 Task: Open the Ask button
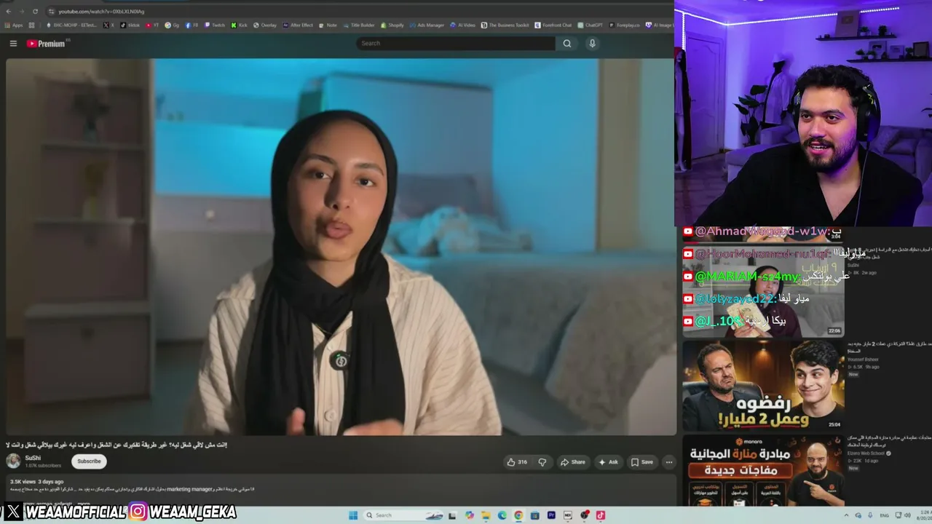click(609, 462)
